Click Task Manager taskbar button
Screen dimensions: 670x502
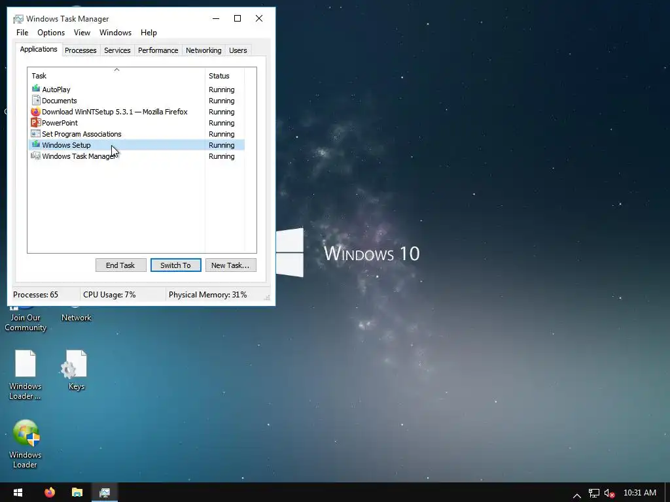coord(105,493)
